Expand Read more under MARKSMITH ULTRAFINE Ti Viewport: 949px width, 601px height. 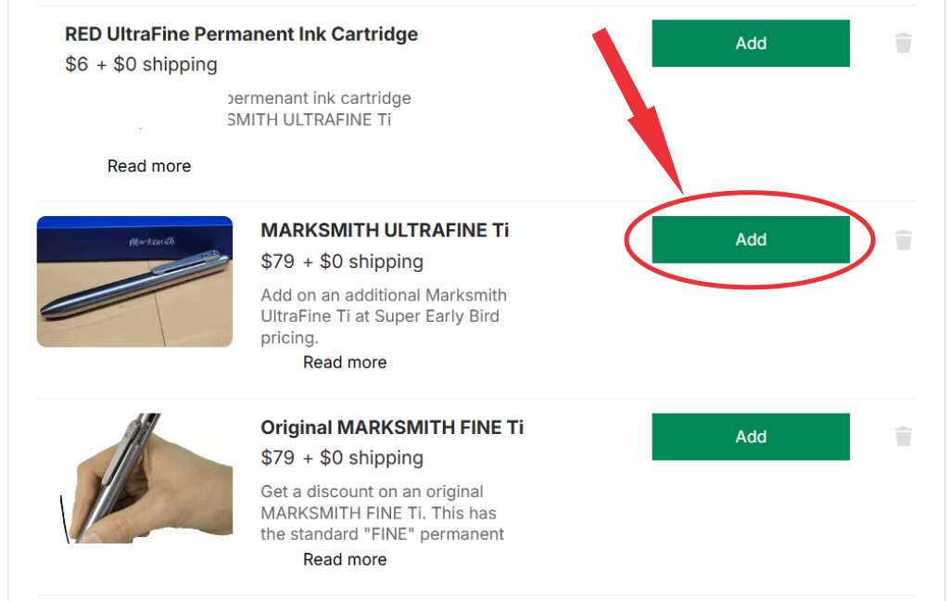point(344,362)
